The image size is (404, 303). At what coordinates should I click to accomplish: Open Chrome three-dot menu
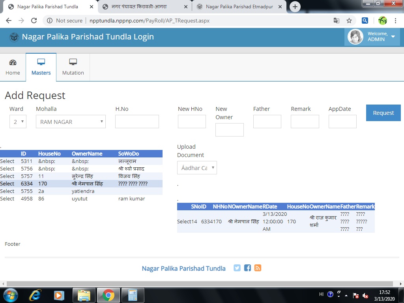(x=396, y=21)
